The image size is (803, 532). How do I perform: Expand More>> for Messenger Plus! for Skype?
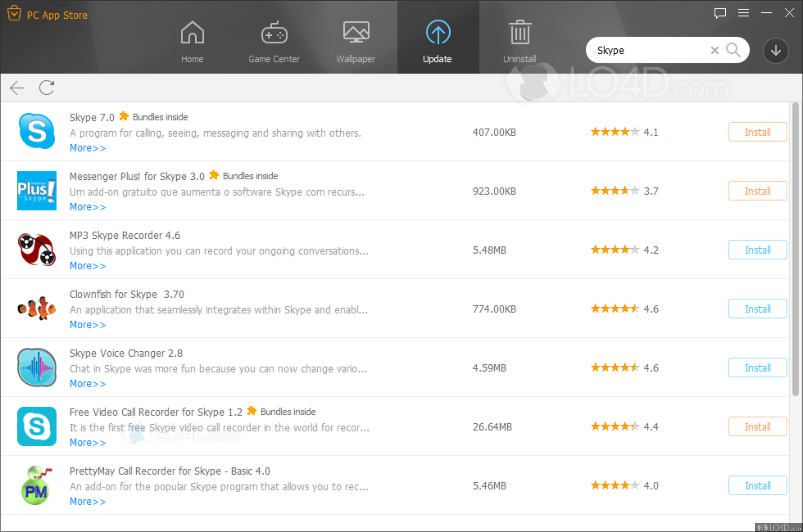(x=88, y=207)
